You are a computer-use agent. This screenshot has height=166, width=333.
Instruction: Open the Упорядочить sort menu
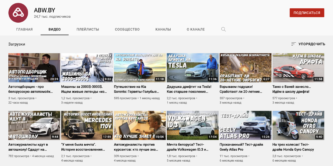[x=308, y=44]
